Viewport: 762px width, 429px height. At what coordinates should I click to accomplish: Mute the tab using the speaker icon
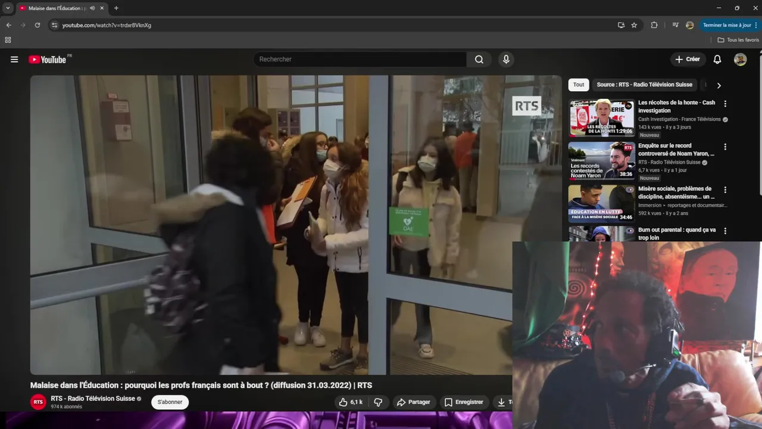tap(92, 8)
